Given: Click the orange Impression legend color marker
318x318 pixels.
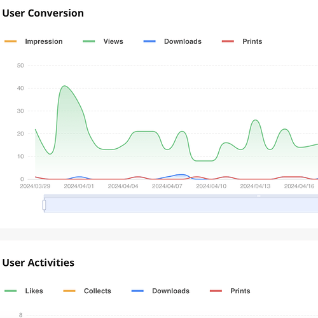Looking at the screenshot, I should 10,41.
